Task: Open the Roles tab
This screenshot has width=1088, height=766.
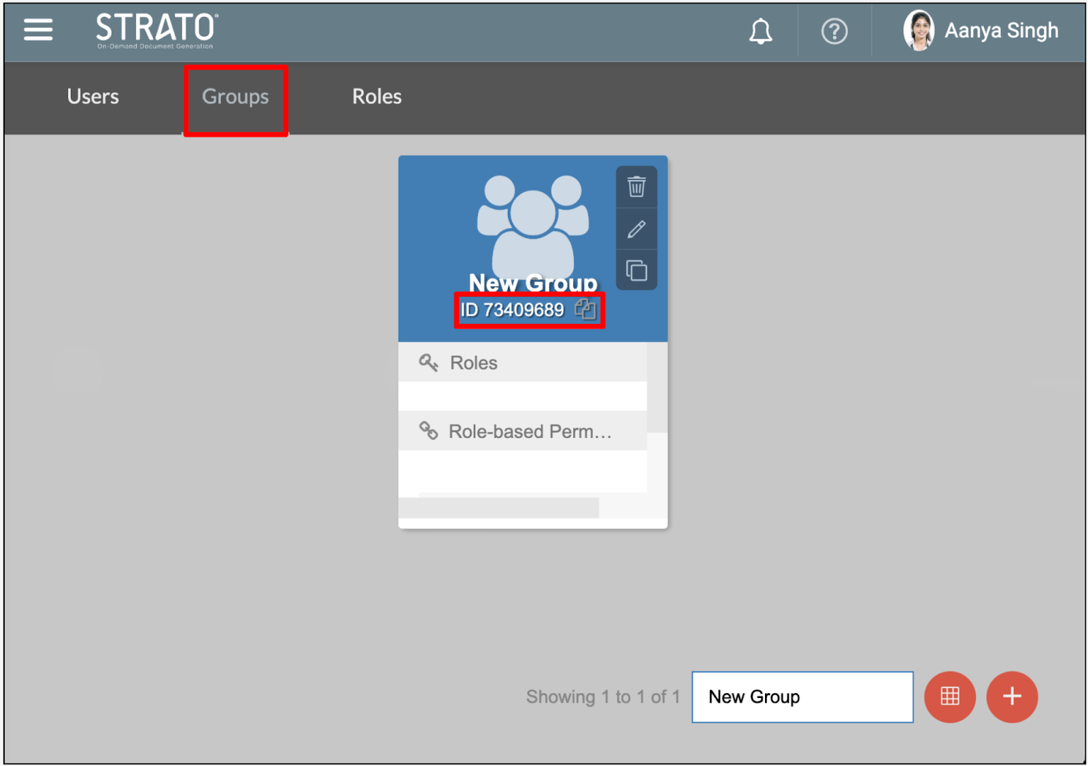Action: (x=377, y=97)
